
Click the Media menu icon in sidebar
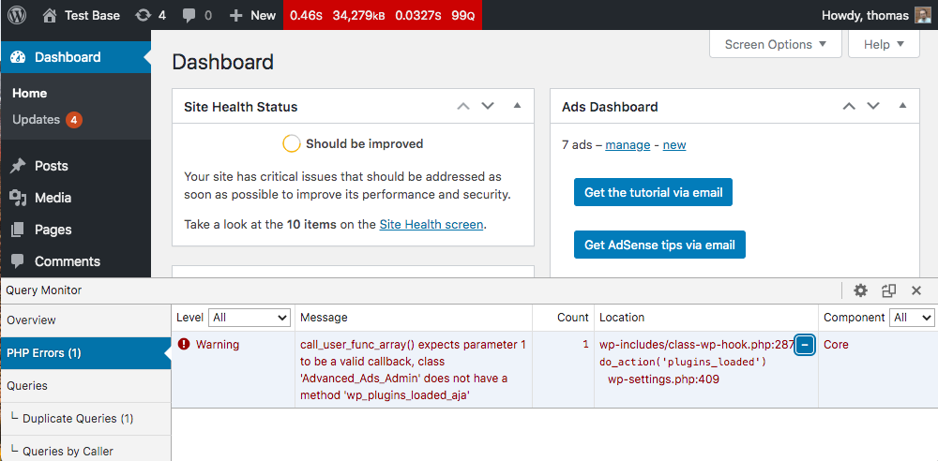coord(18,198)
